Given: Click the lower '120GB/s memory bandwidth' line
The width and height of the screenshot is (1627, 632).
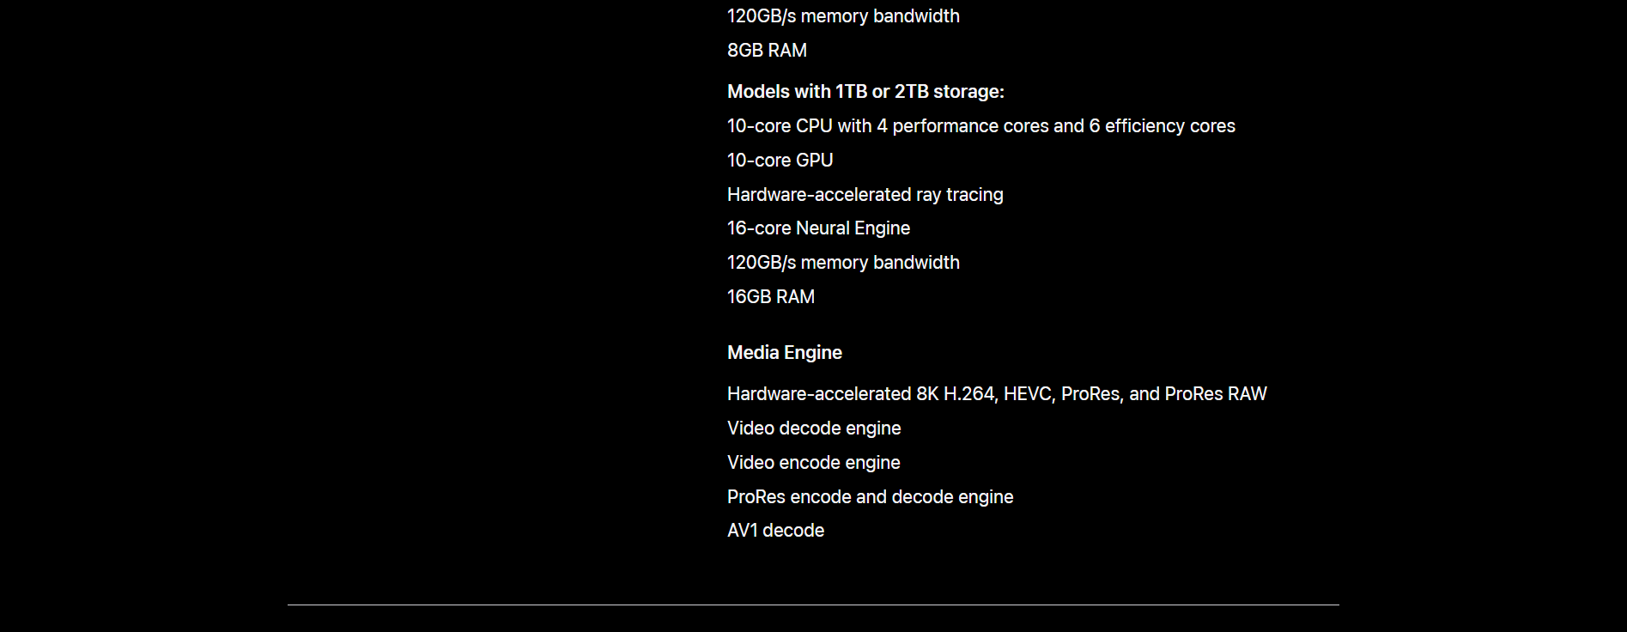Looking at the screenshot, I should [x=843, y=263].
